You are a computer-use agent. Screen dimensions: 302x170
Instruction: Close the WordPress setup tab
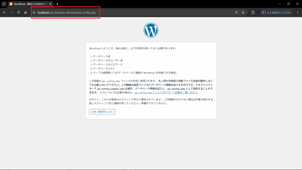coord(50,4)
